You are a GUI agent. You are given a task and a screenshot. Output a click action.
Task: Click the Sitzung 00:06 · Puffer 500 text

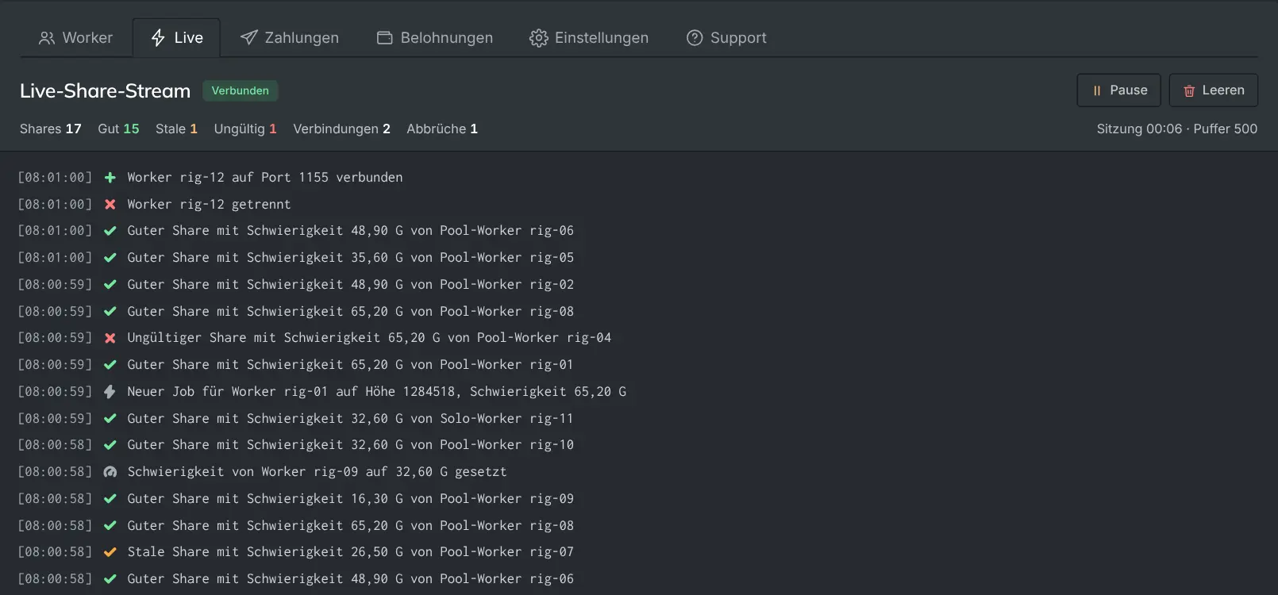[1177, 129]
